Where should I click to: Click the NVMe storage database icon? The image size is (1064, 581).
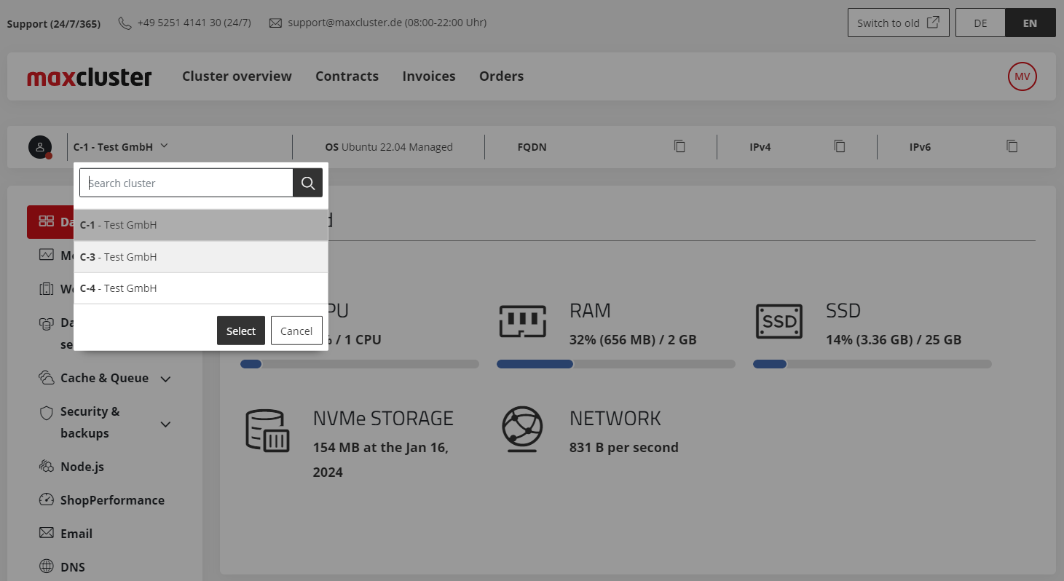click(267, 430)
